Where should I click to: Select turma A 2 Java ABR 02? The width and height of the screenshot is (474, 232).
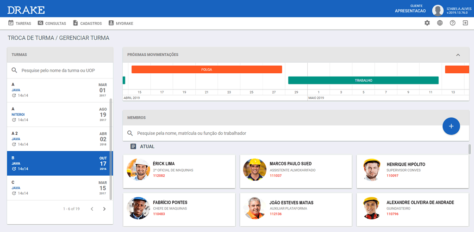59,139
